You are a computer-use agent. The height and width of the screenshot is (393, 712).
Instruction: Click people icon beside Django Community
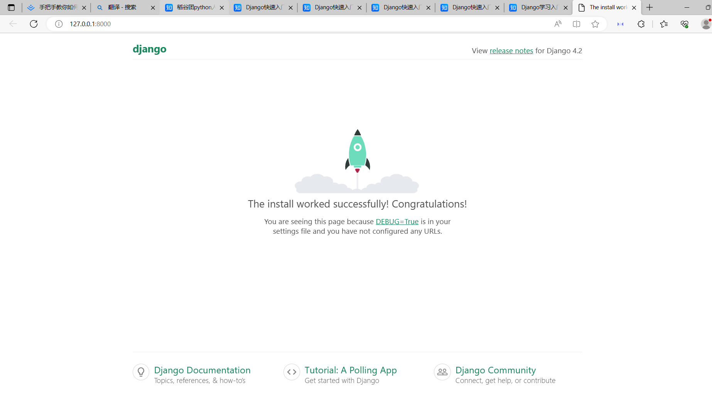442,372
